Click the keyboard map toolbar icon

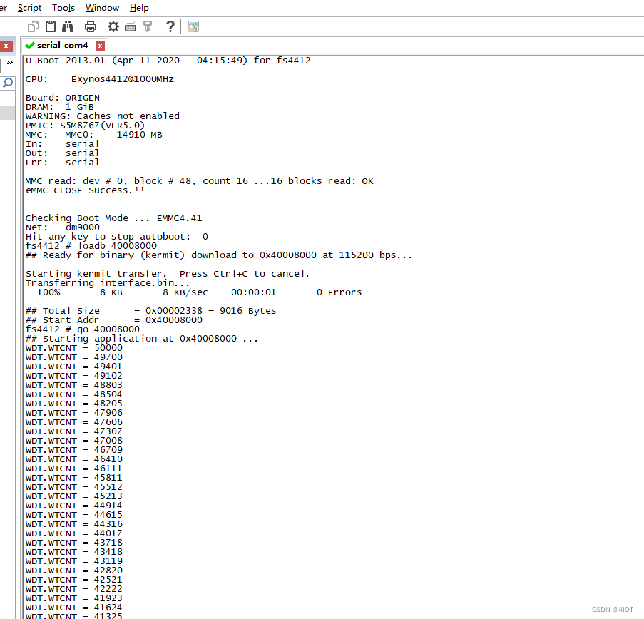[131, 26]
